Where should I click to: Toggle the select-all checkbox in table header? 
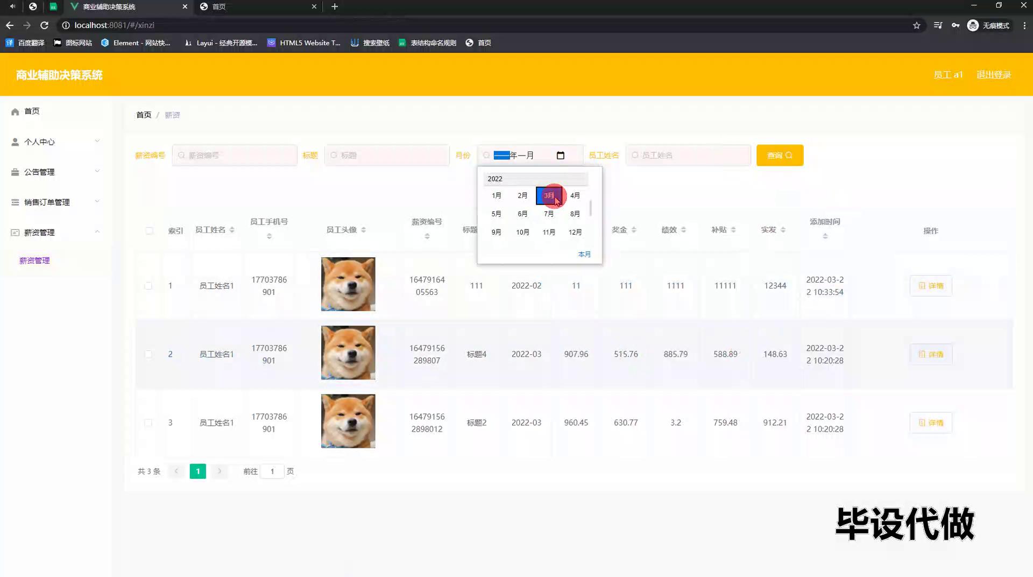point(149,231)
